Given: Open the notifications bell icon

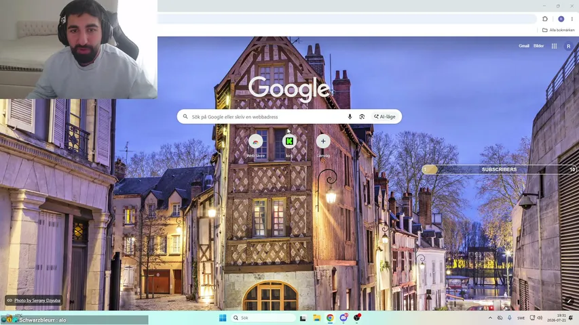Looking at the screenshot, I should pos(572,318).
